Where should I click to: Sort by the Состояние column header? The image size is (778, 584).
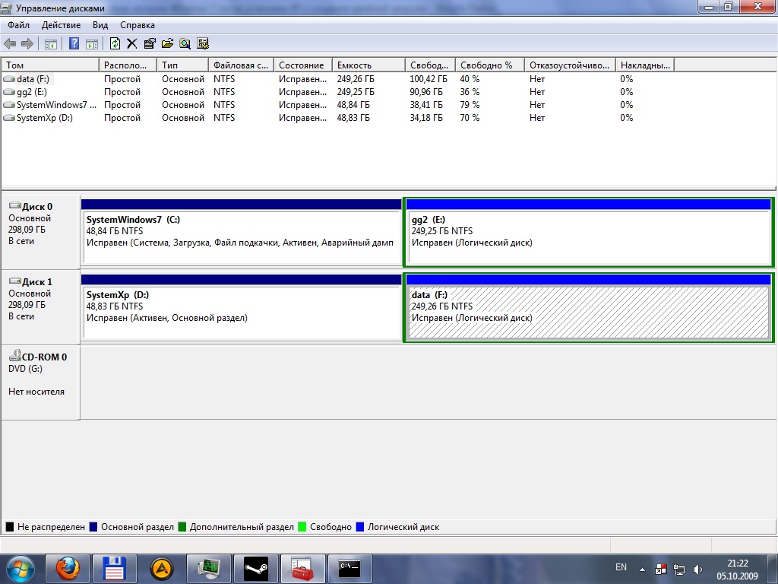point(302,65)
